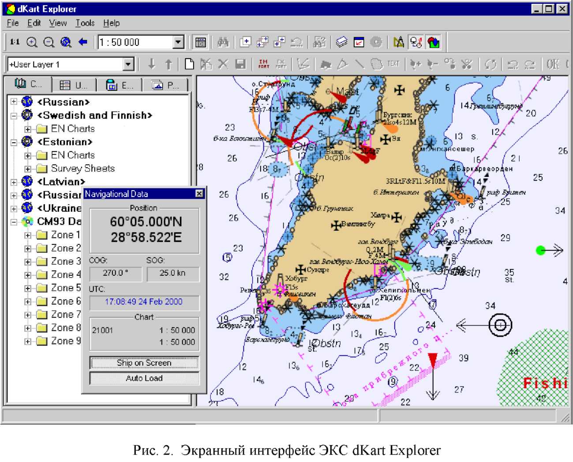Click the red IMPORT icon
The image size is (573, 462).
(263, 64)
